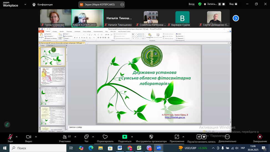Screen dimensions: 270x152
Task: Open Microsoft Edge from taskbar
Action: point(91,148)
